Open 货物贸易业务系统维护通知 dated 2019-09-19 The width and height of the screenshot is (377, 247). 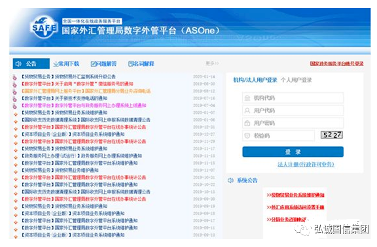tap(64, 206)
